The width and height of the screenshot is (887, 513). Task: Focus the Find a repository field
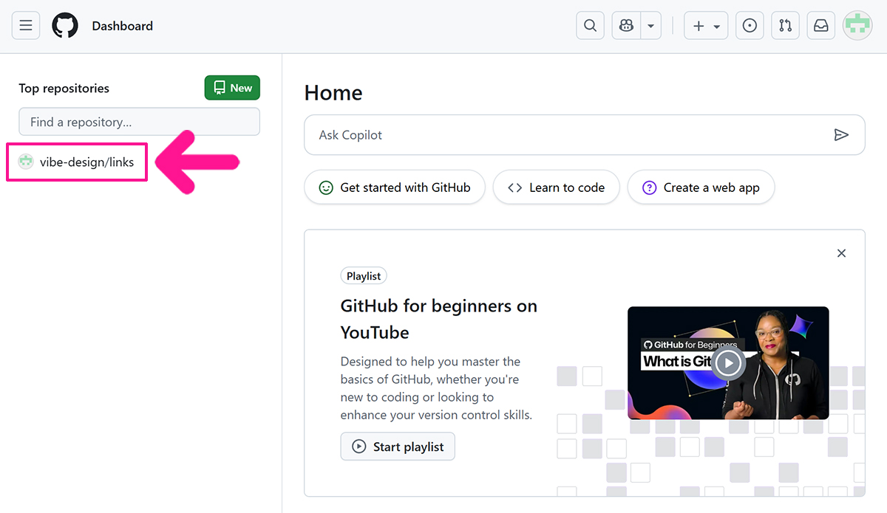tap(139, 122)
